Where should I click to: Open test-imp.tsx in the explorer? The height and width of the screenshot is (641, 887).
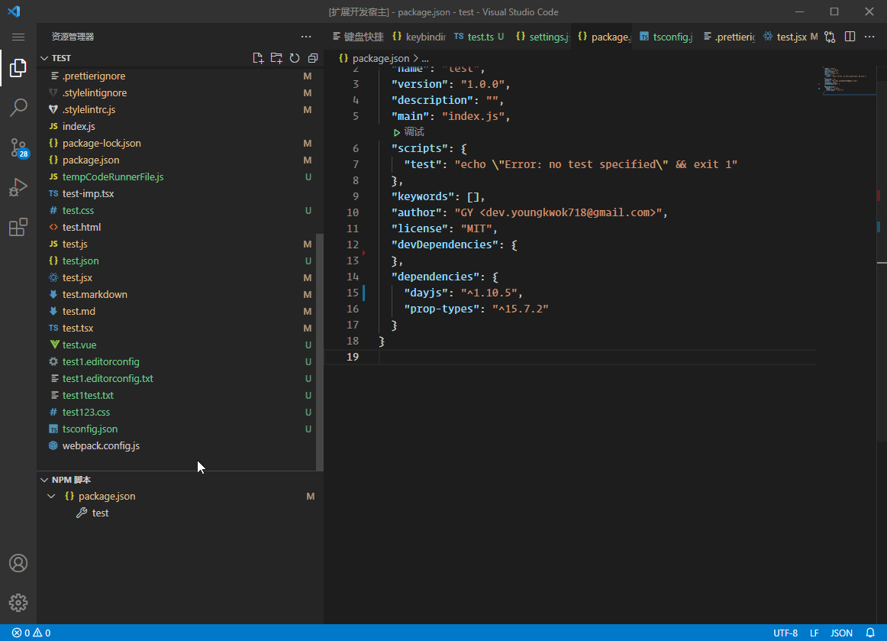(x=178, y=193)
